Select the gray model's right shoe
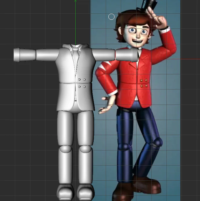This screenshot has width=200, height=201. tap(86, 192)
